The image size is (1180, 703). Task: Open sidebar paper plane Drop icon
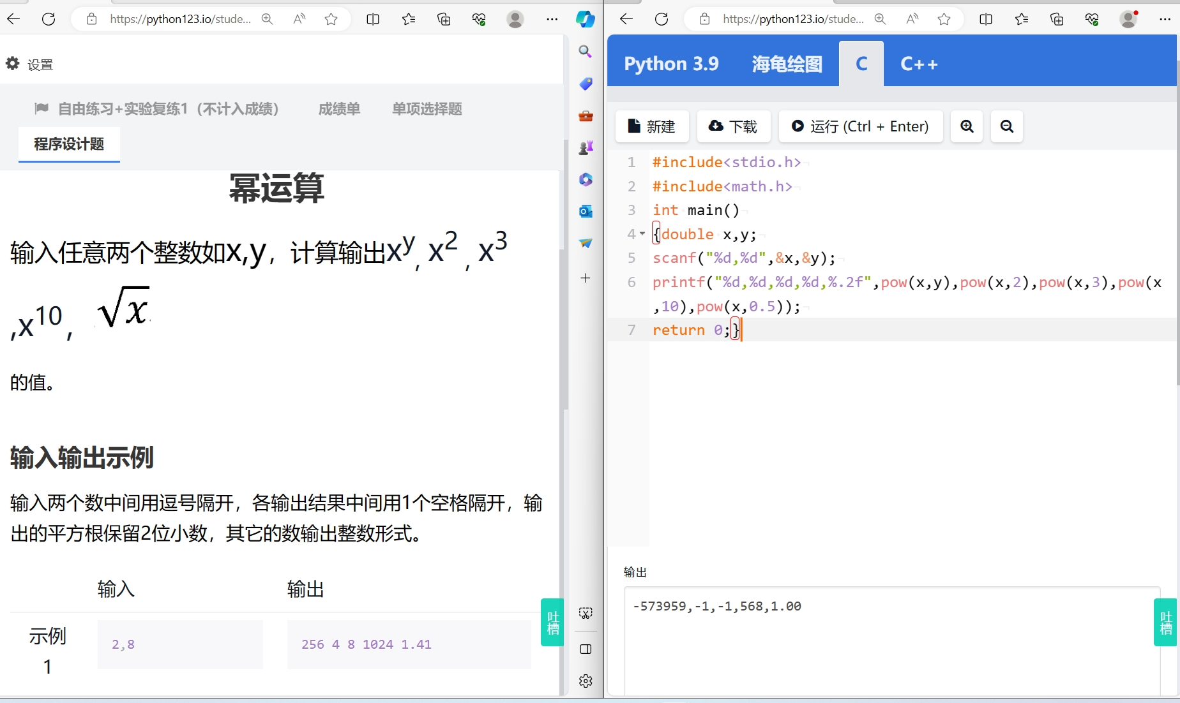click(586, 243)
